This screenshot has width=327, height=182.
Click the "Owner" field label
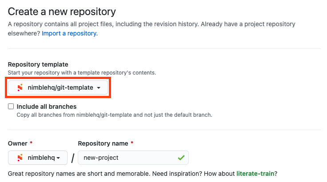click(18, 144)
